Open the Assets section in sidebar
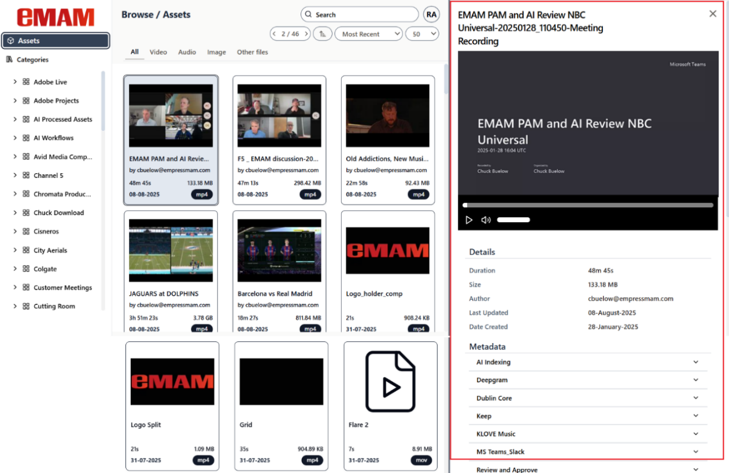 point(55,40)
